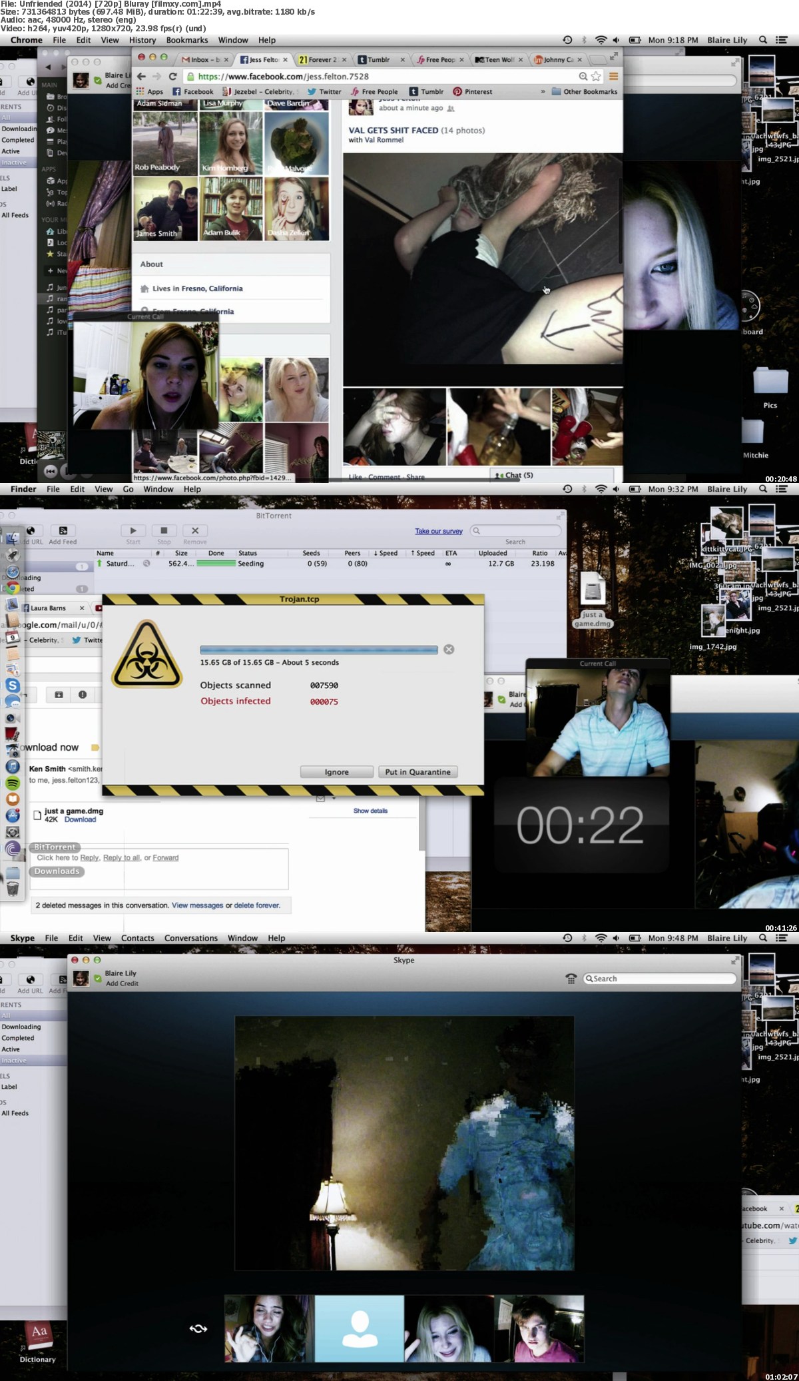799x1381 pixels.
Task: Open the Skype S icon in the dock
Action: click(13, 685)
